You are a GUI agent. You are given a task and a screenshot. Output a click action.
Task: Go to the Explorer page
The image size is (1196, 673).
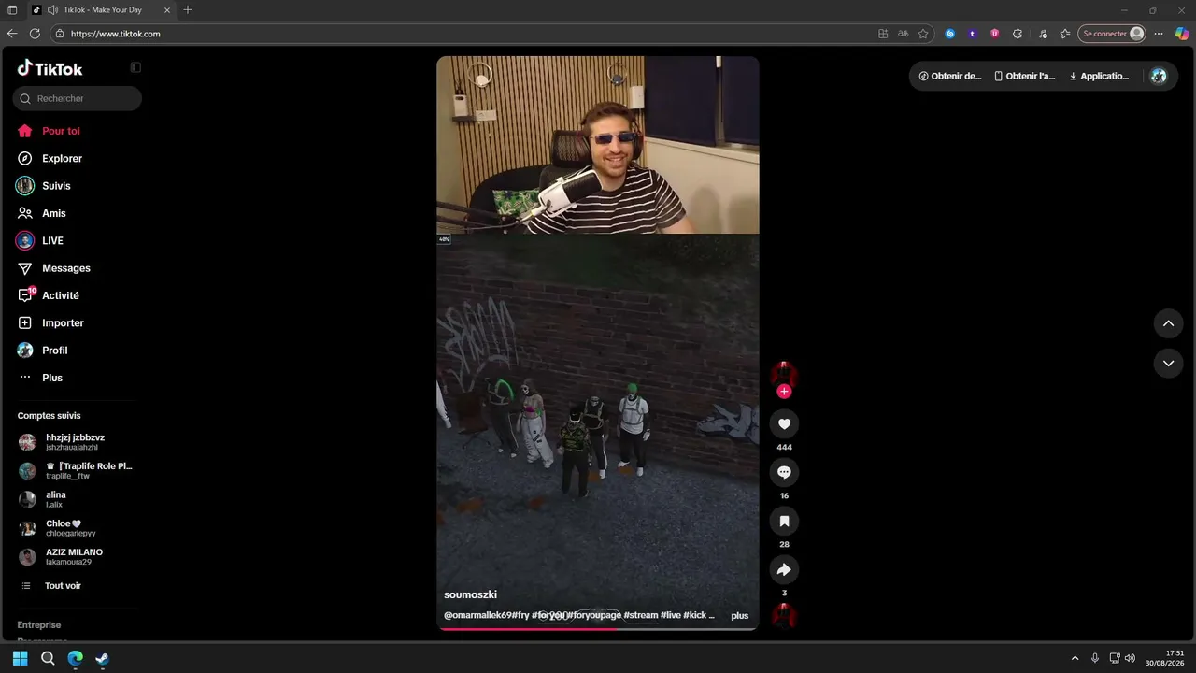click(x=62, y=159)
